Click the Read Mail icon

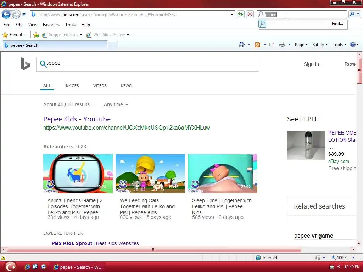[x=272, y=45]
